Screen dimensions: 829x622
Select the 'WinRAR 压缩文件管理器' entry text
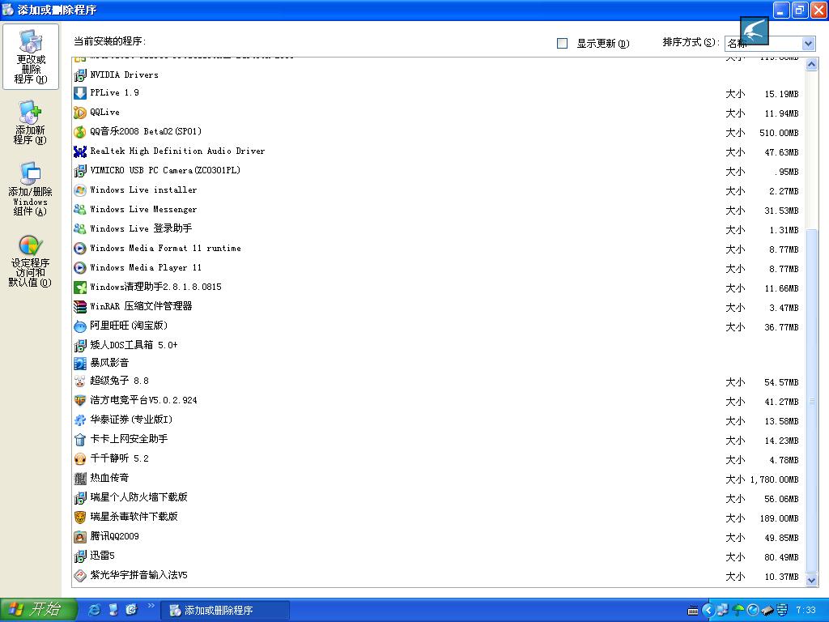(x=141, y=306)
